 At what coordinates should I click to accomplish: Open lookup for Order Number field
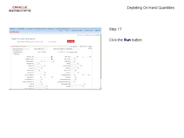[x=42, y=61]
